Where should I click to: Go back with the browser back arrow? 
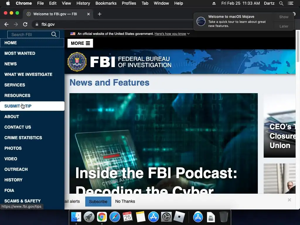click(x=6, y=24)
